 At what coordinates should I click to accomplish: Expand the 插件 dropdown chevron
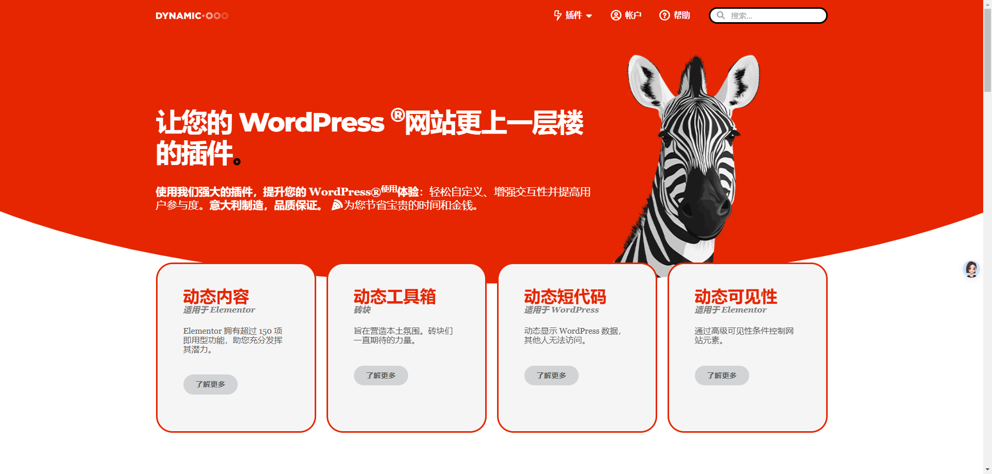[590, 16]
